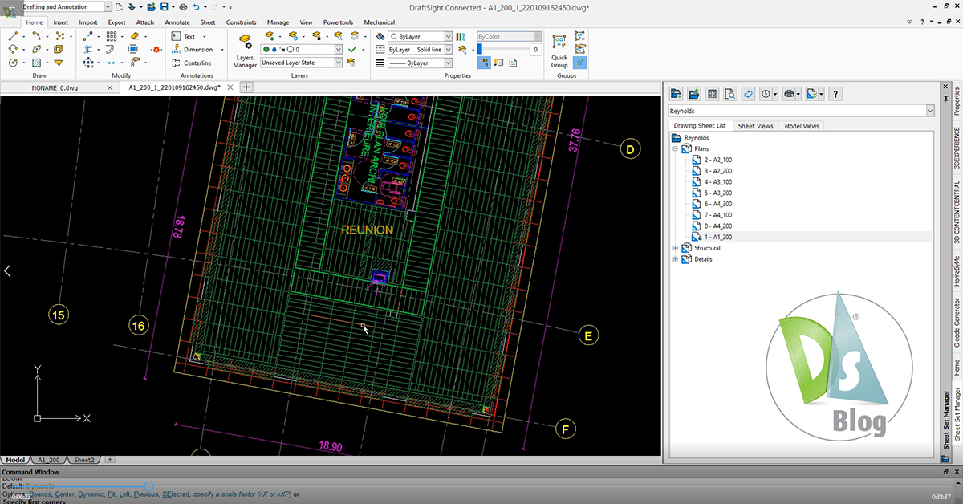Screen dimensions: 963x504
Task: Click the Help question mark icon in the panel
Action: tap(835, 93)
